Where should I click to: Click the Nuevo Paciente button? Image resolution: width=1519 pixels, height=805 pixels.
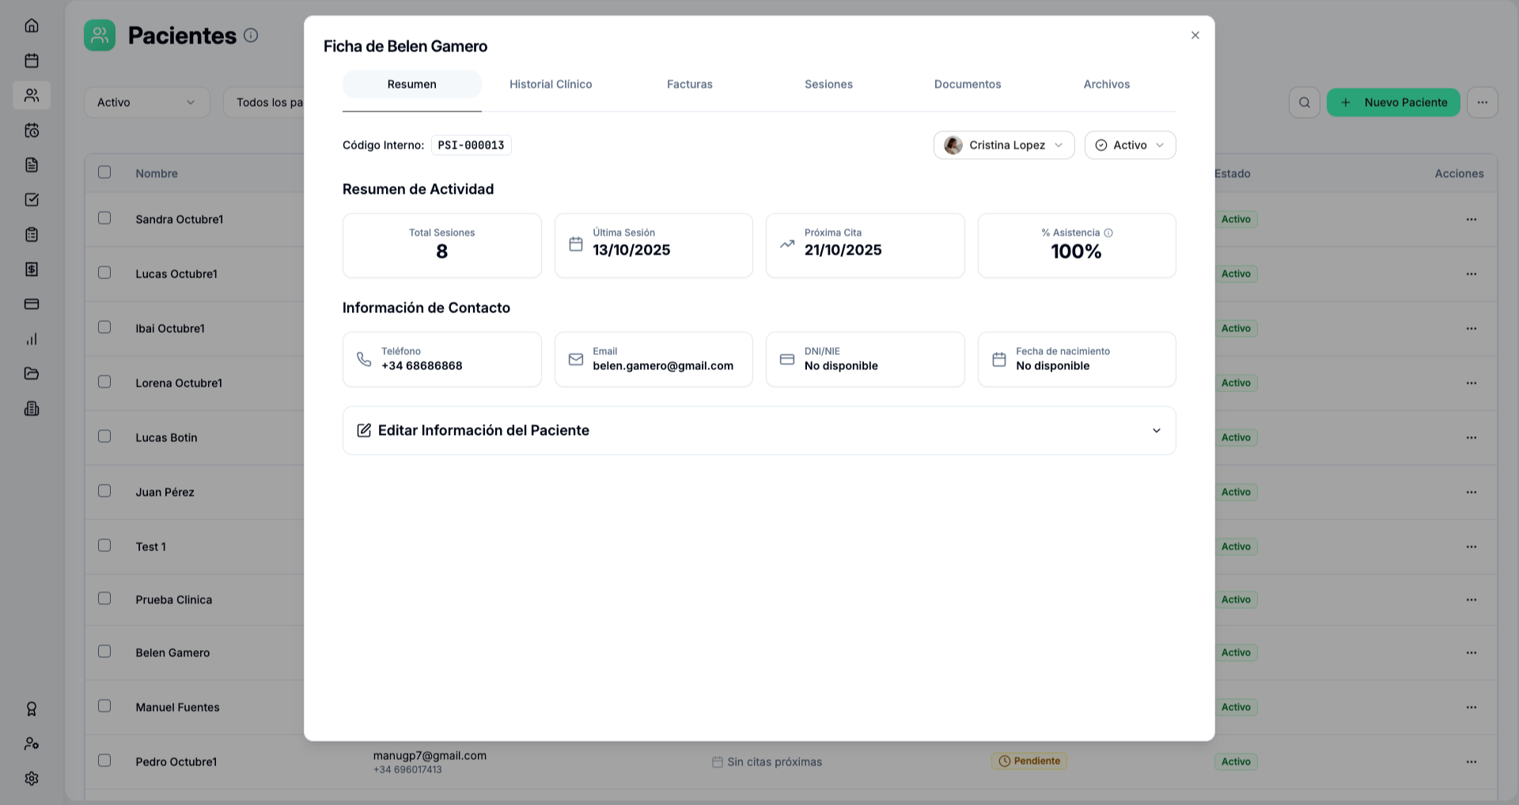pos(1393,102)
